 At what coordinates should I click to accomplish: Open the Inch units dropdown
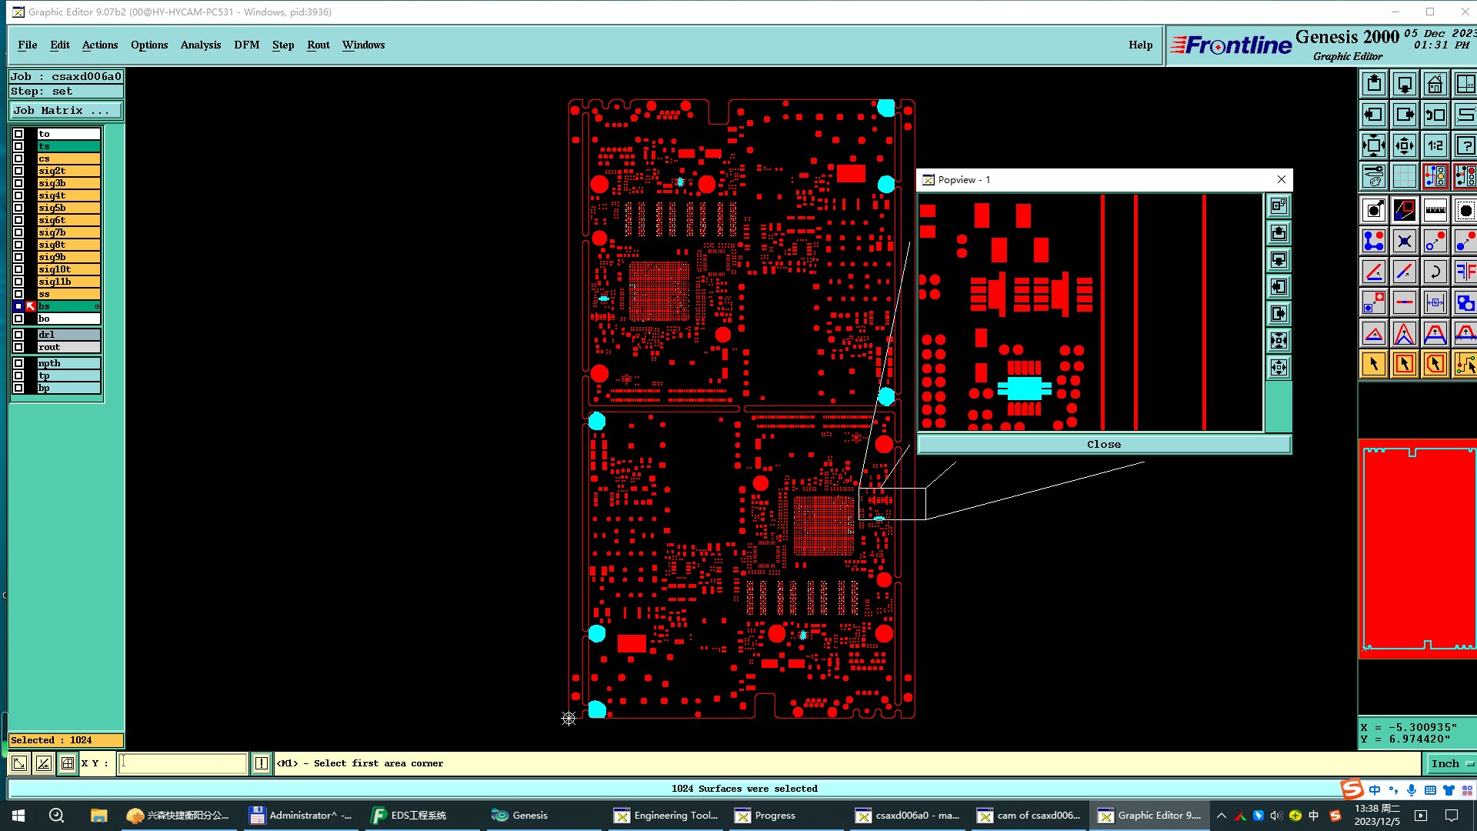(1451, 763)
